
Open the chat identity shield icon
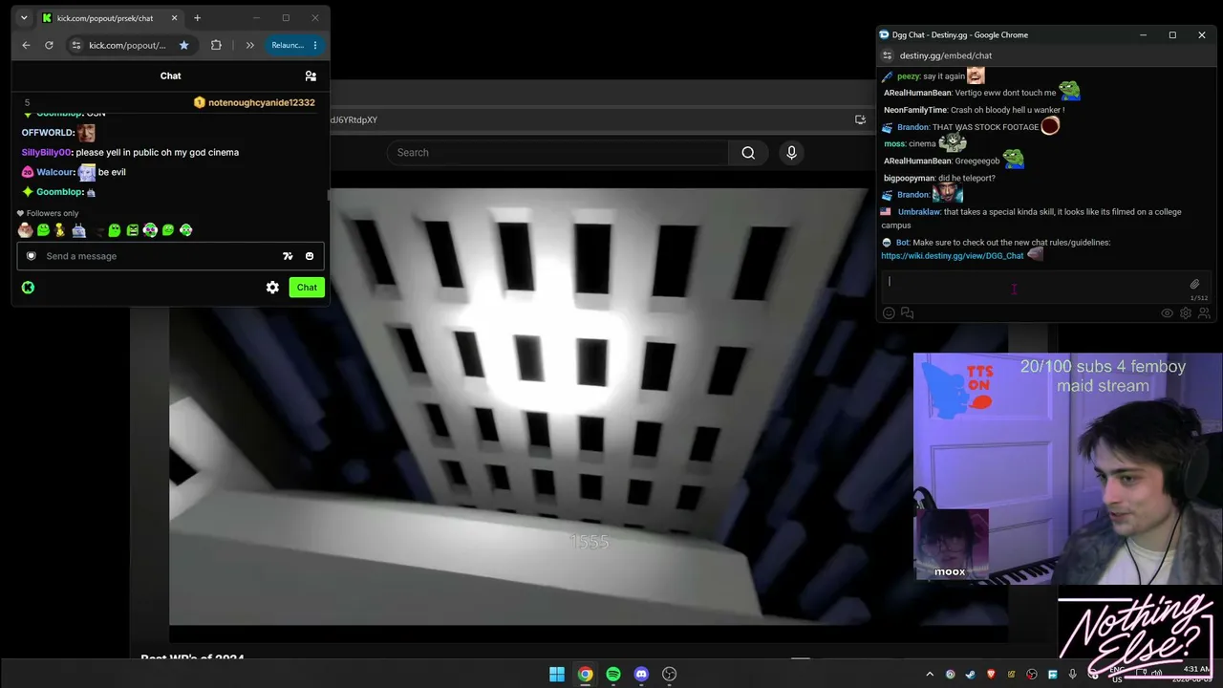pyautogui.click(x=31, y=256)
